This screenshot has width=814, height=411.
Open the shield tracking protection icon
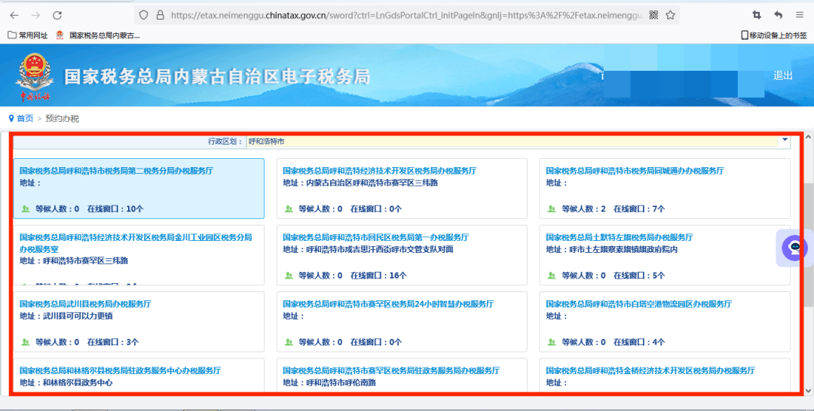coord(144,16)
